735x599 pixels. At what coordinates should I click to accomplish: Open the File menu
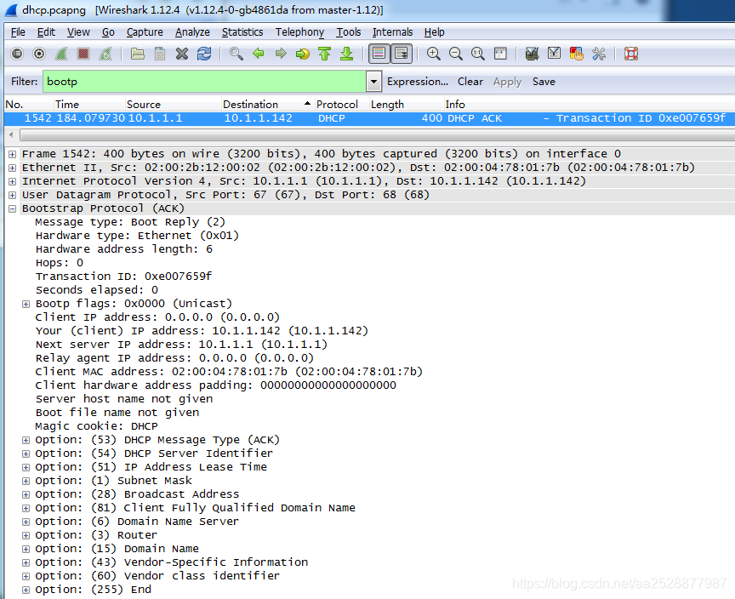pyautogui.click(x=18, y=31)
